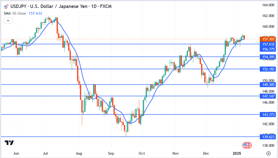
Task: Click the 156.775 price level label
Action: pos(267,49)
